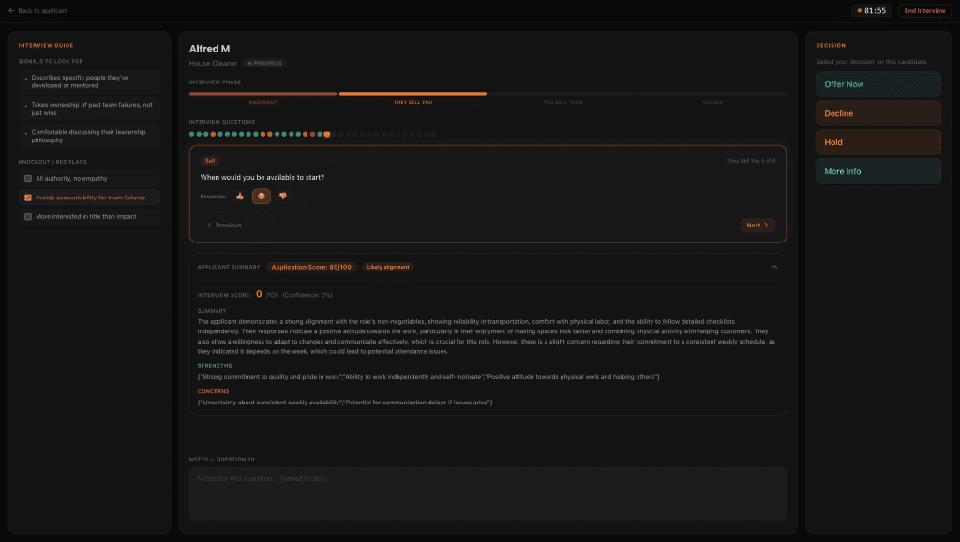960x542 pixels.
Task: Click the recording timer showing 01:55
Action: tap(871, 11)
